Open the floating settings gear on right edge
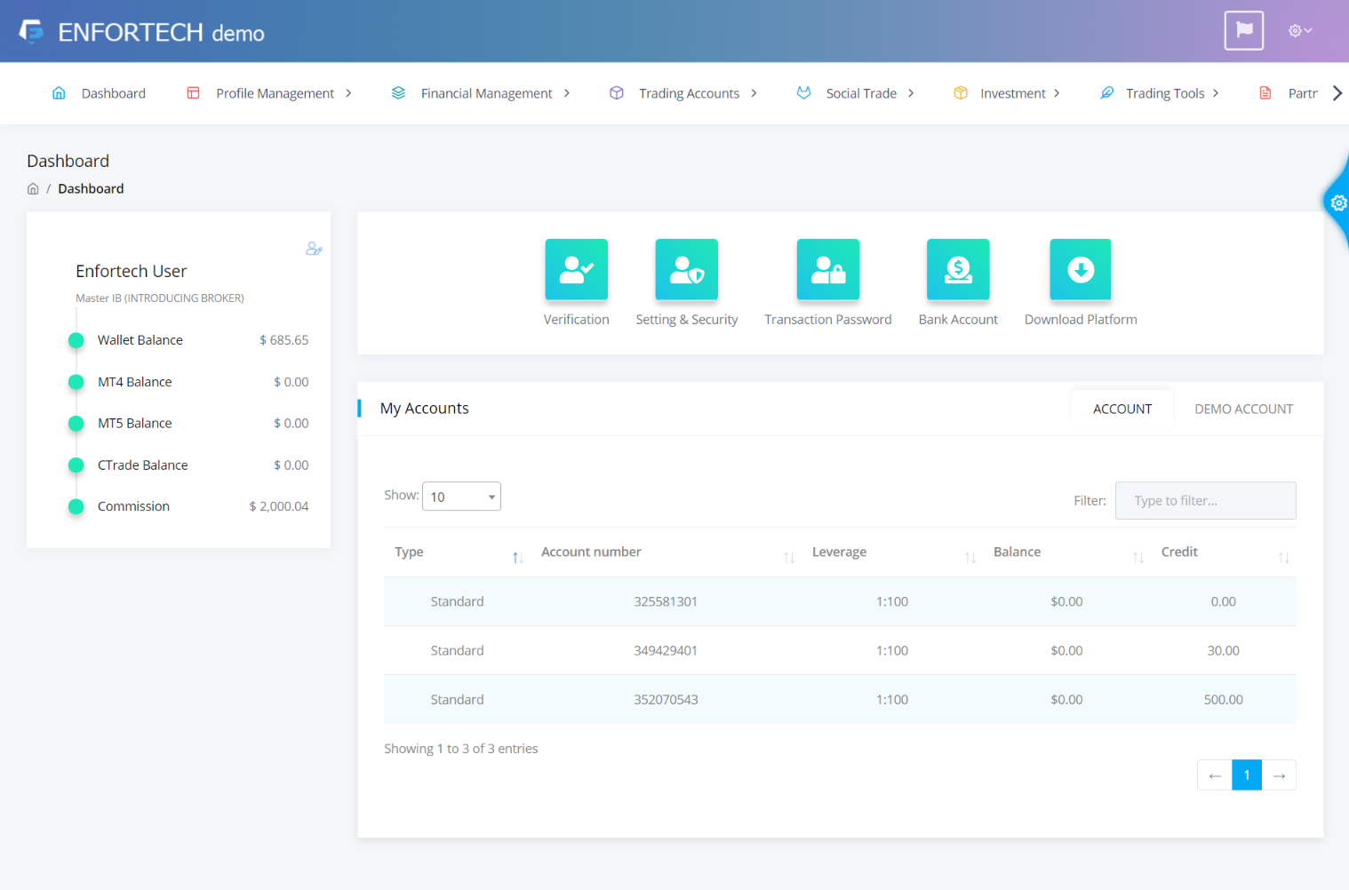This screenshot has width=1349, height=890. 1337,203
